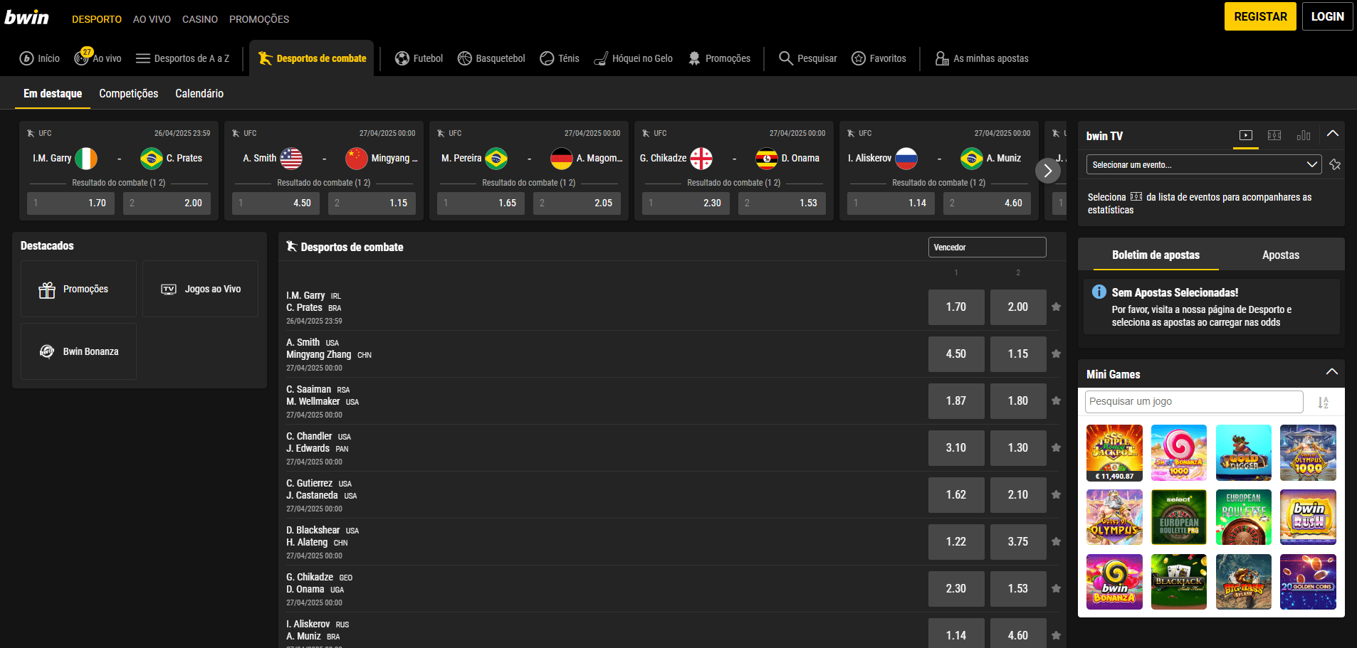Favorite the Smith vs Mingyang Zhang fight
This screenshot has height=648, width=1357.
1057,354
